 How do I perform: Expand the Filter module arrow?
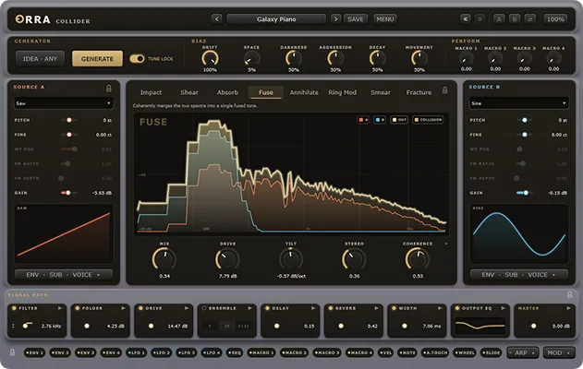60,308
